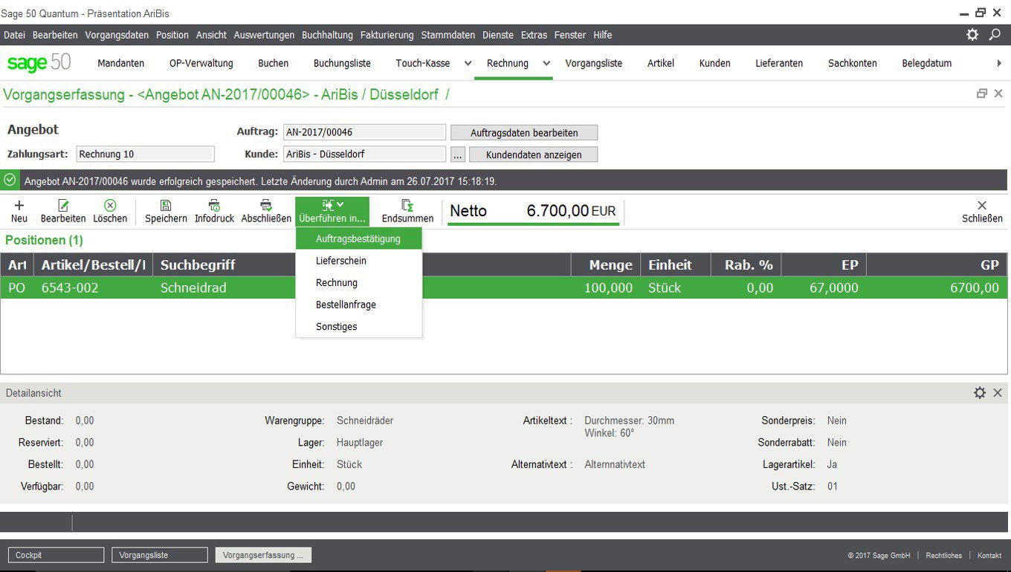Open settings gear in the menu bar

coord(972,35)
